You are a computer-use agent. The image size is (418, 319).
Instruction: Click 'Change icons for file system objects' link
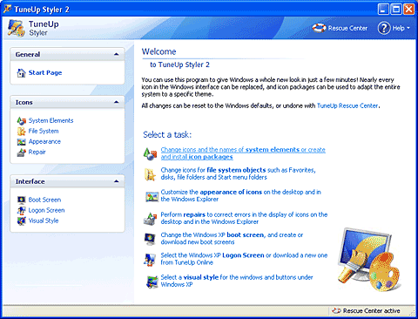pyautogui.click(x=239, y=173)
